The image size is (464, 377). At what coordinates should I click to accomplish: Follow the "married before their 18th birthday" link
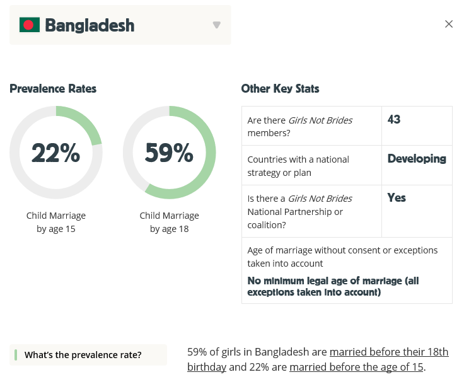click(389, 352)
